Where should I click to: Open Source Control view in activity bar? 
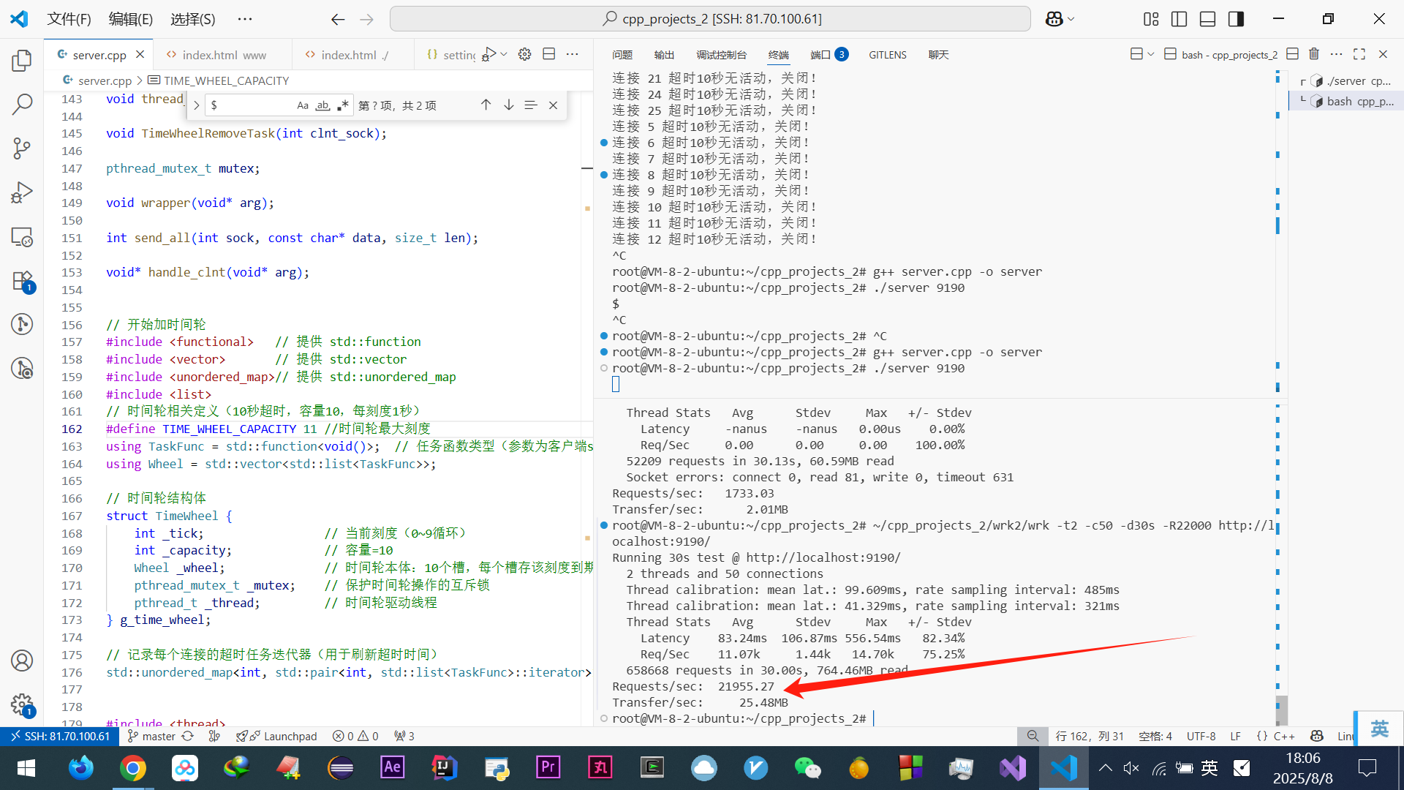22,148
